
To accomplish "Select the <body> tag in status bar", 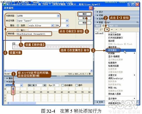I will click(7, 74).
